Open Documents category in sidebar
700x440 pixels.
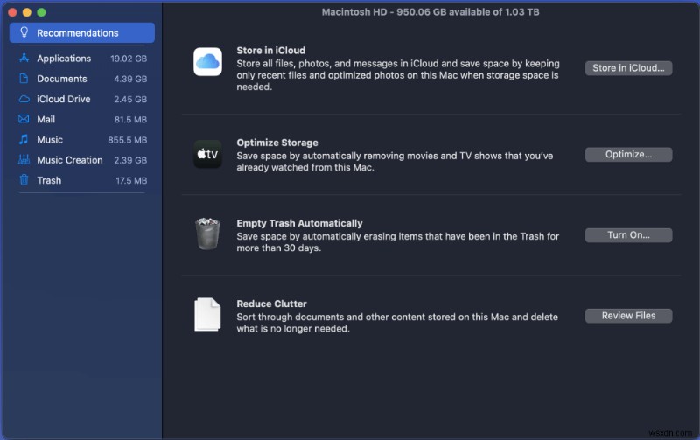[x=82, y=79]
